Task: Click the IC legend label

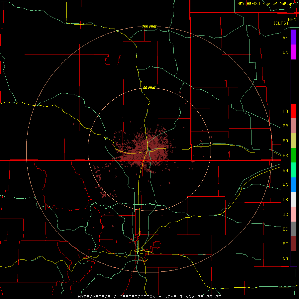Action: (x=285, y=215)
